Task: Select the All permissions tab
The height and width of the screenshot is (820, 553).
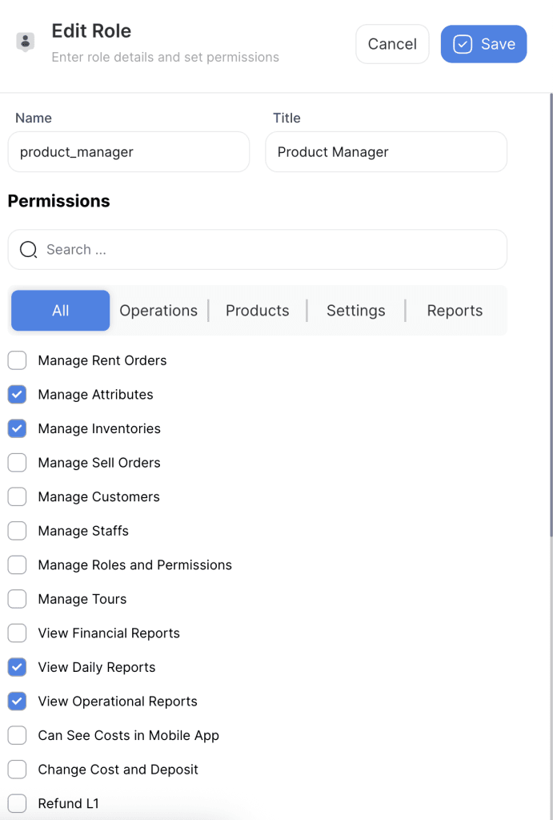Action: pyautogui.click(x=61, y=311)
